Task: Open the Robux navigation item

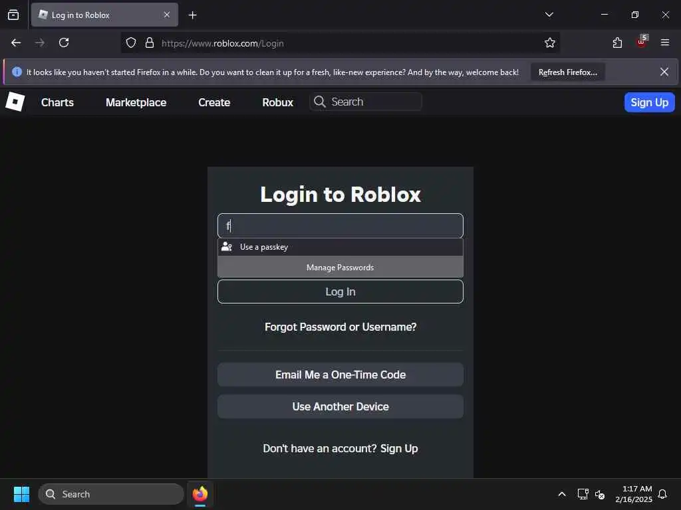Action: tap(277, 102)
